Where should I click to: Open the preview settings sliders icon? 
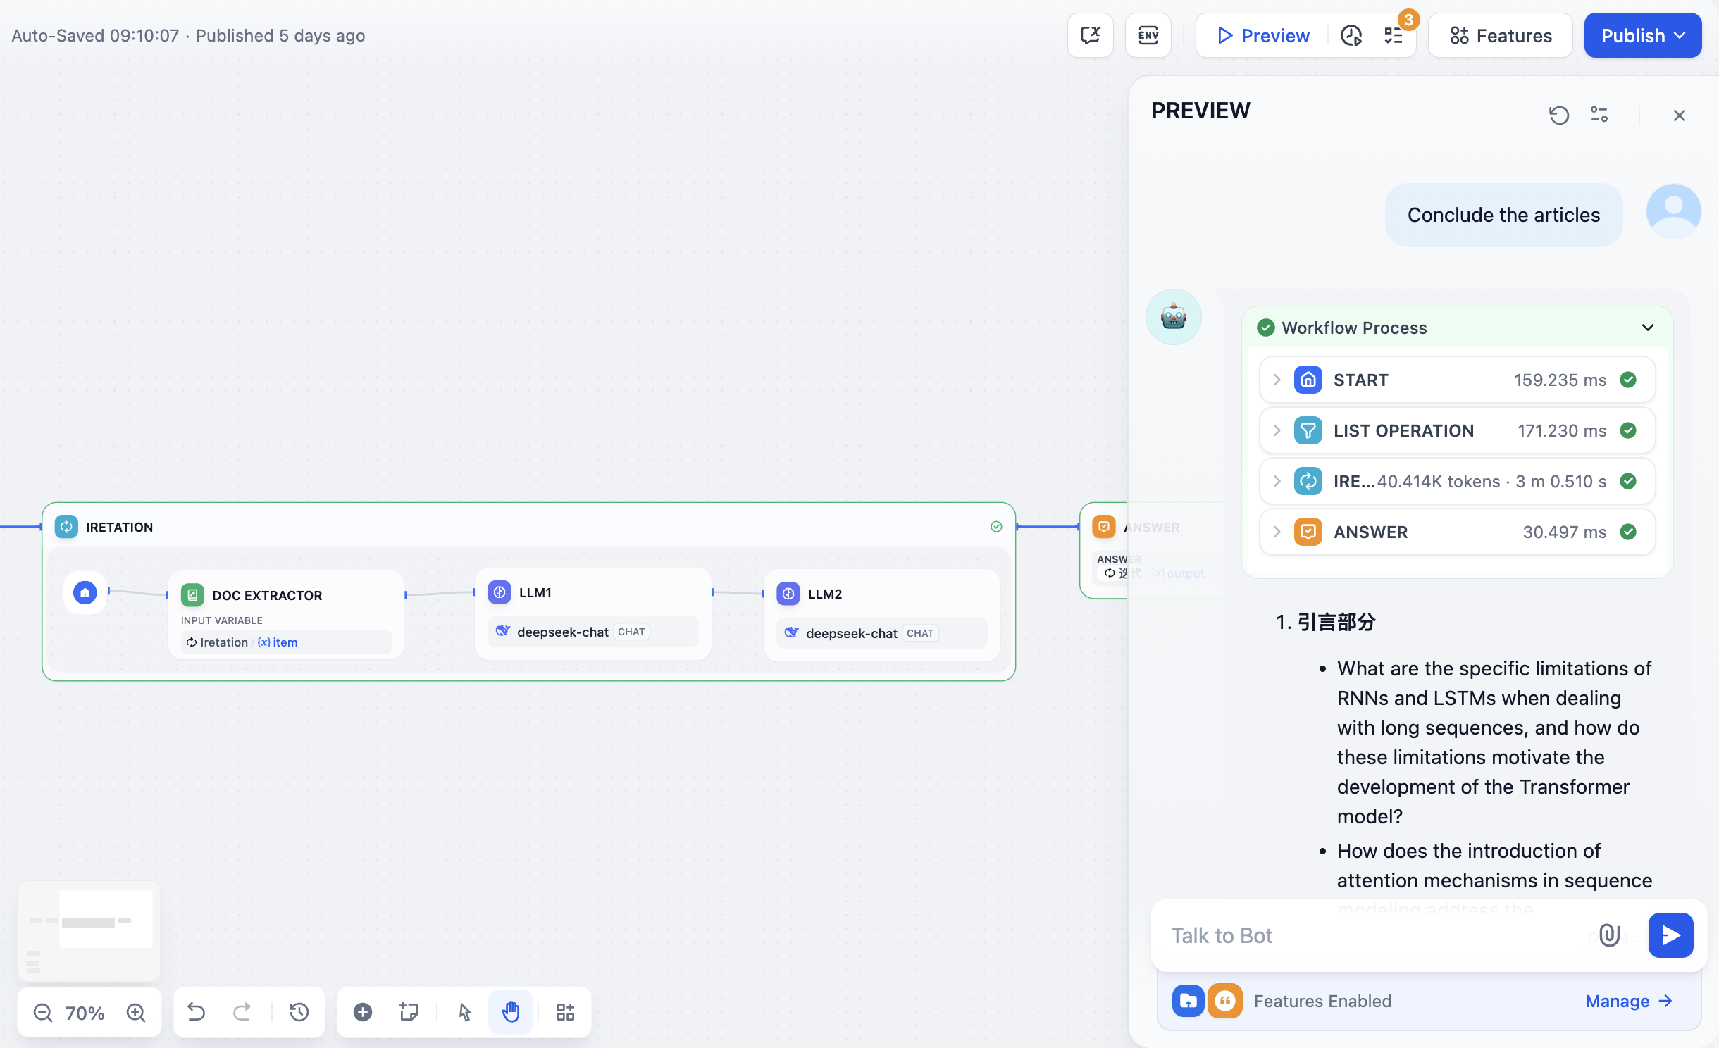coord(1599,115)
